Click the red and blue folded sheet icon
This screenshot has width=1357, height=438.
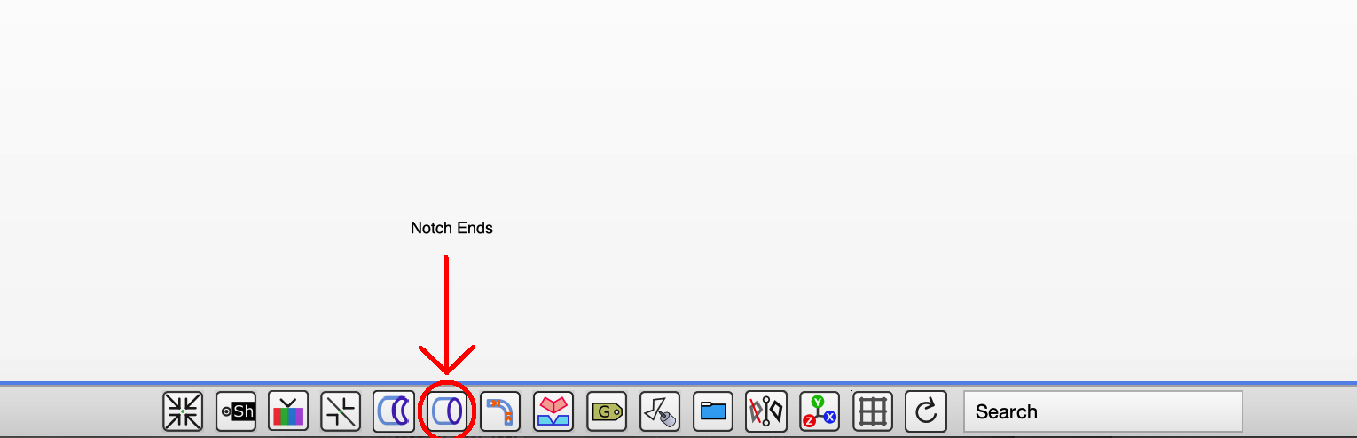[x=553, y=411]
